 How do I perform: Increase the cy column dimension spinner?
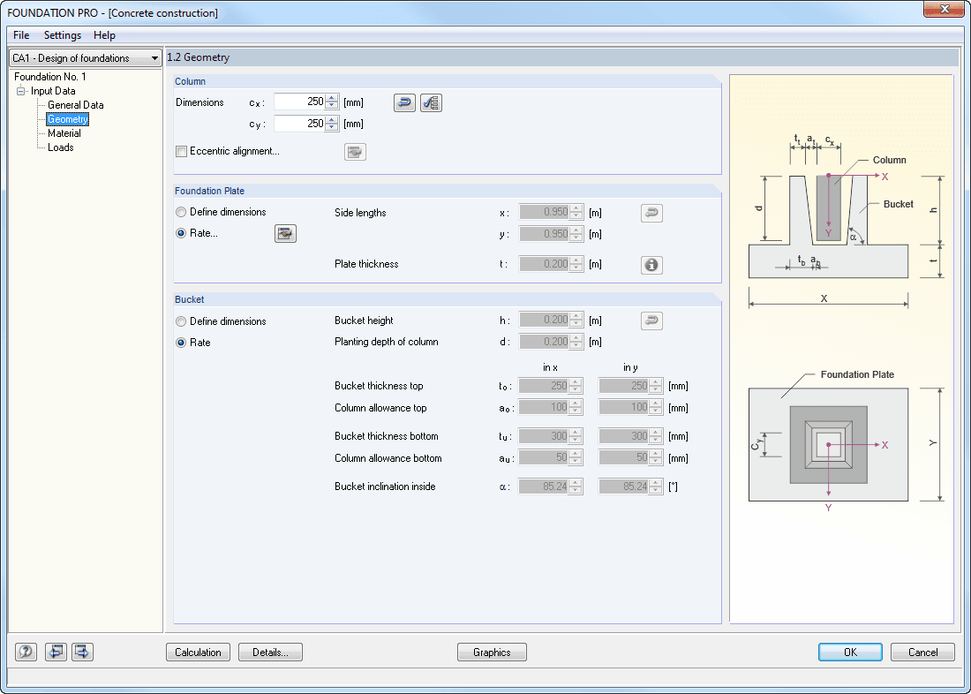point(332,119)
